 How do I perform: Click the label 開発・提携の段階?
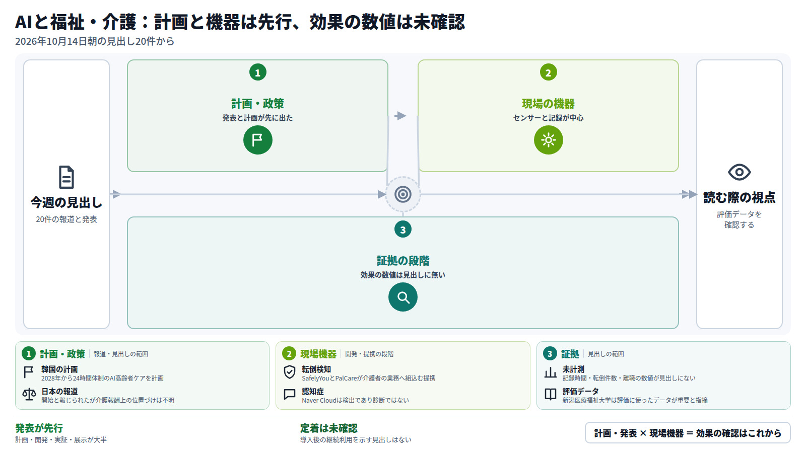tap(369, 354)
